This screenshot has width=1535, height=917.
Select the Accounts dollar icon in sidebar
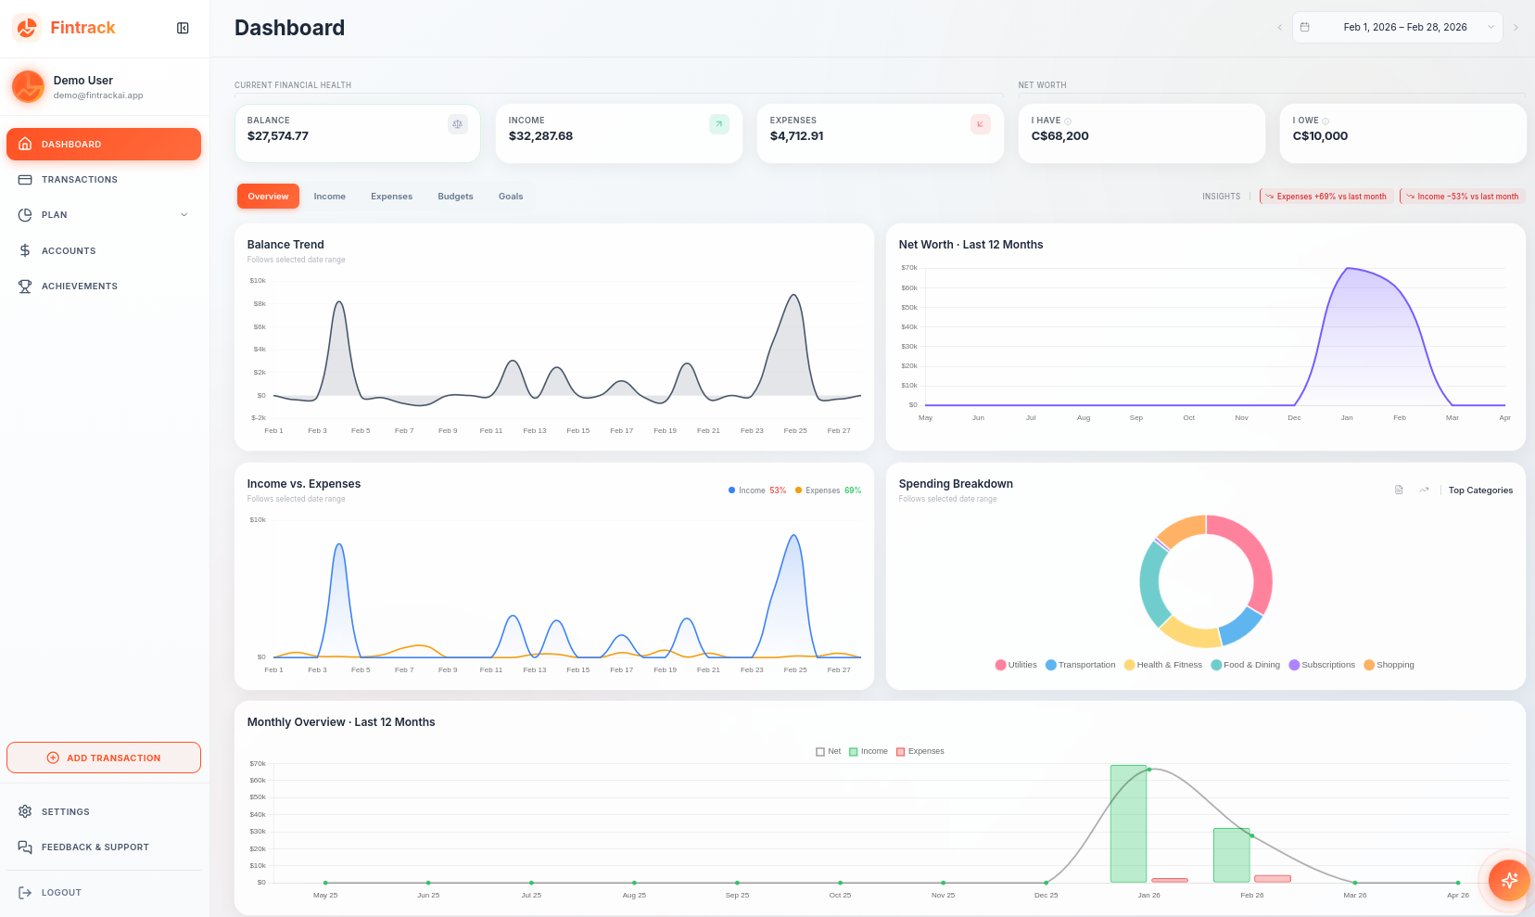coord(26,250)
